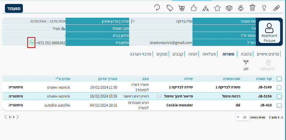Sort by יחידה column header

pyautogui.click(x=189, y=79)
